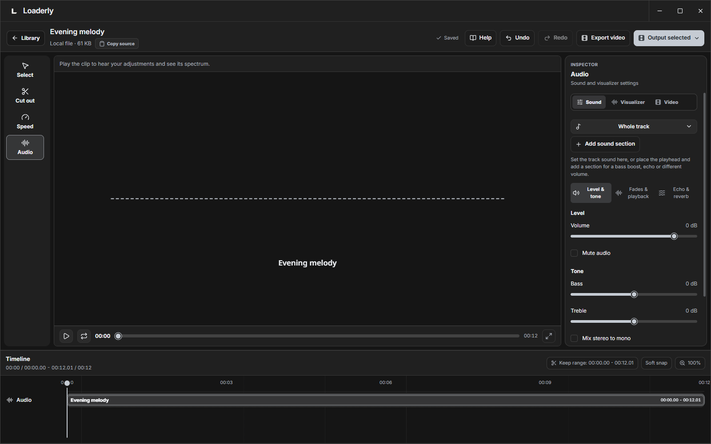This screenshot has width=711, height=444.
Task: Click the 00:06 timeline ruler mark
Action: [x=386, y=382]
